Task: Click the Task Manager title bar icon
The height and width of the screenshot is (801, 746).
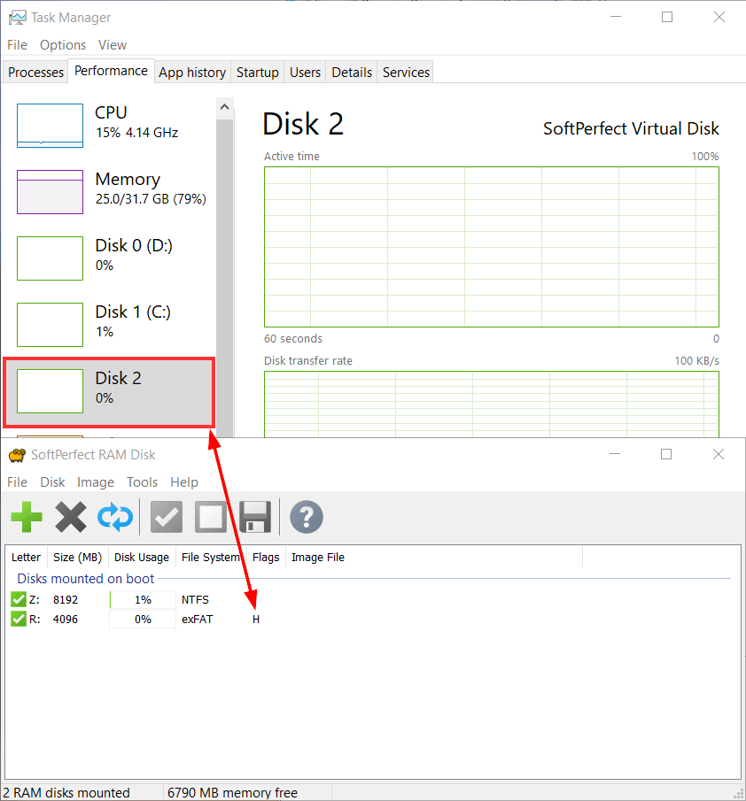Action: (x=17, y=18)
